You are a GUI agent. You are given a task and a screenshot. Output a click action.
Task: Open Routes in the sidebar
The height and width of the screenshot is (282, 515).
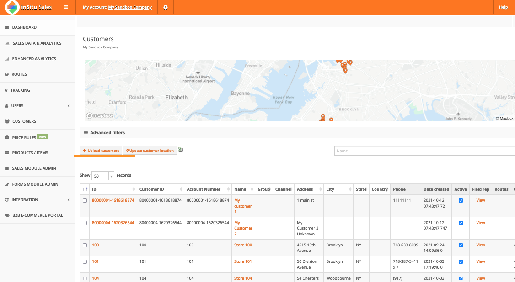(x=19, y=74)
